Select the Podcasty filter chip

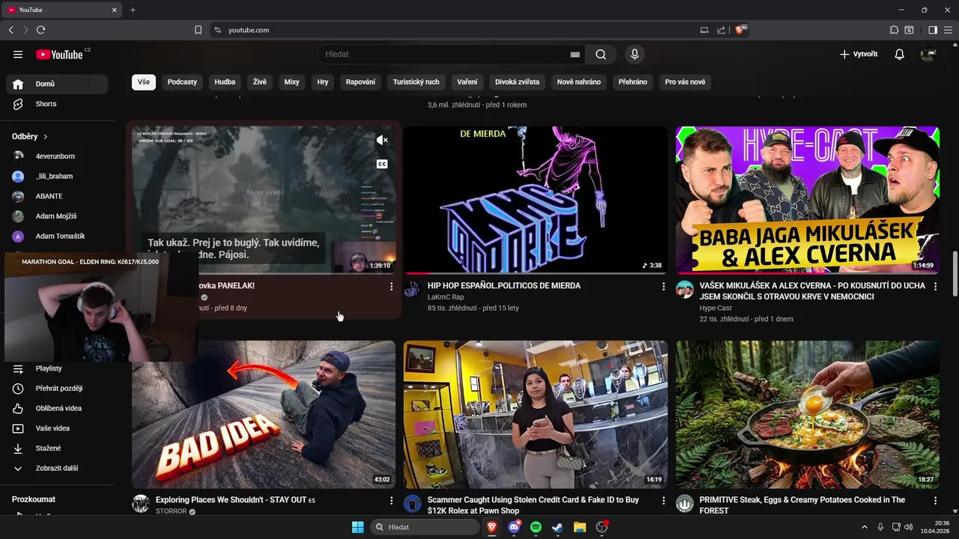pos(182,82)
